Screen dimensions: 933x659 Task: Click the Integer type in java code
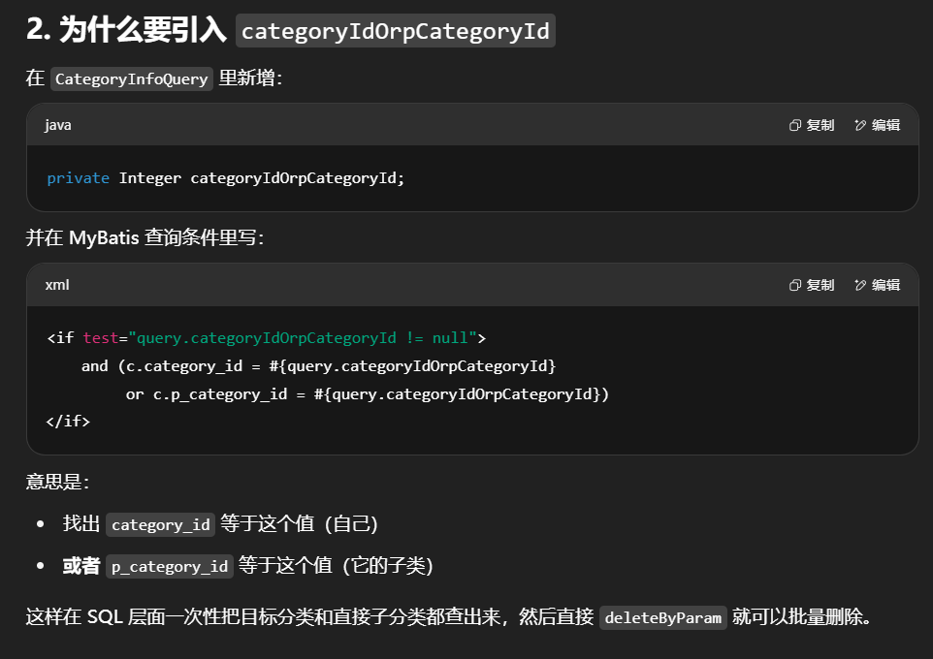(x=149, y=178)
